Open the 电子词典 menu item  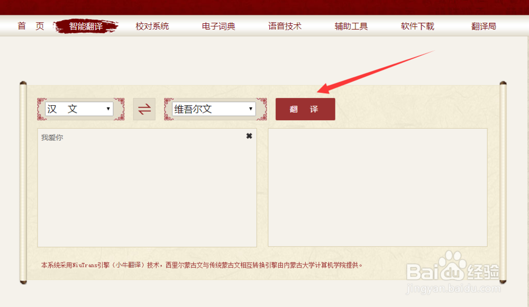tap(218, 26)
